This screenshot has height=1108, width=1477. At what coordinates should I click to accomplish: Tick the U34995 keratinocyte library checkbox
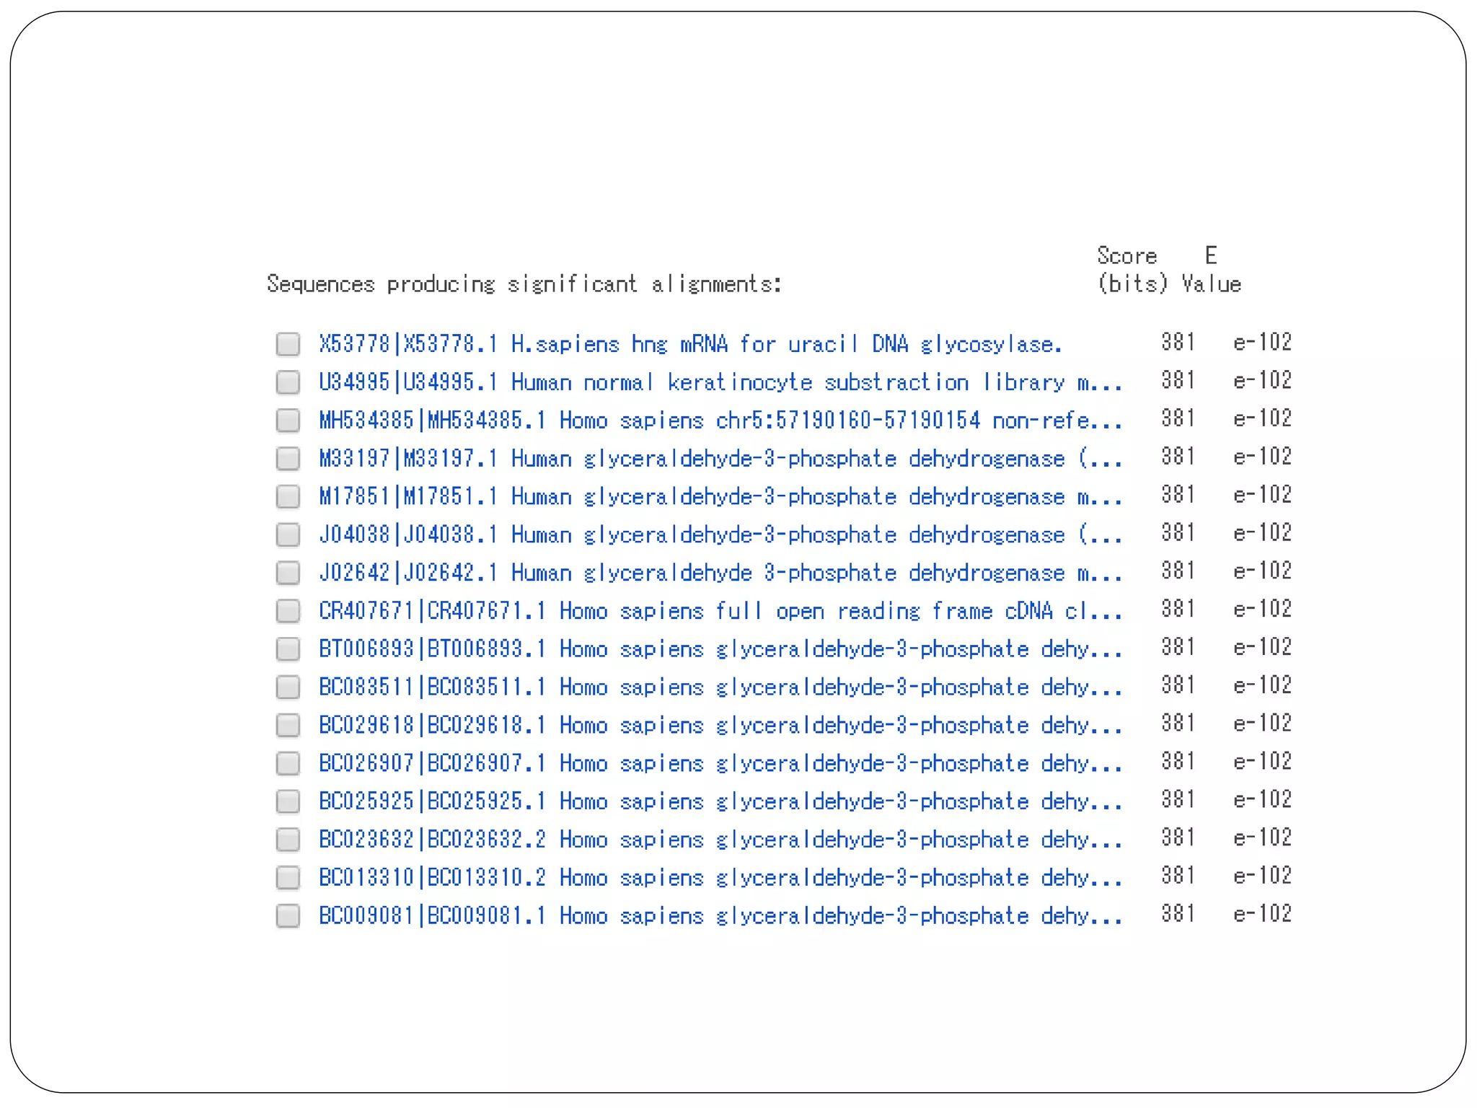pos(288,382)
